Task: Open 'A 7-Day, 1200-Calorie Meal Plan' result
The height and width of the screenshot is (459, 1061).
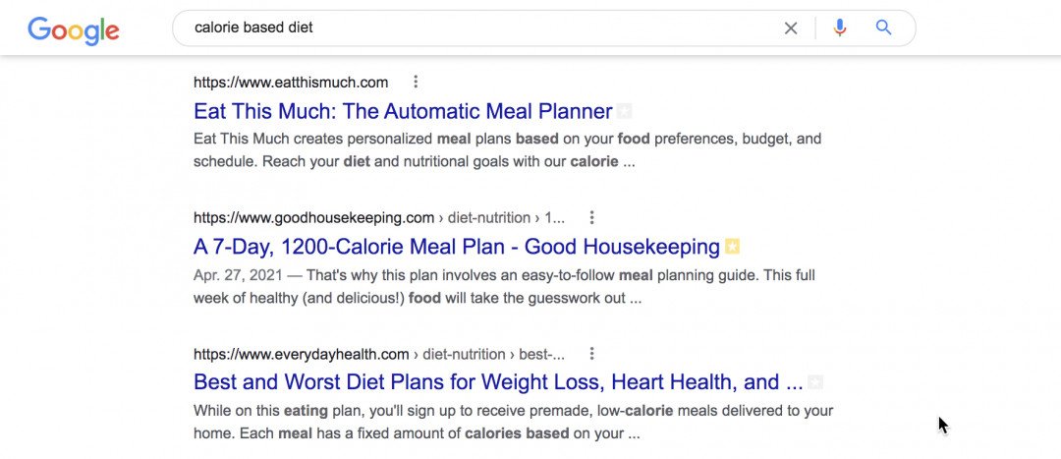Action: pos(457,247)
